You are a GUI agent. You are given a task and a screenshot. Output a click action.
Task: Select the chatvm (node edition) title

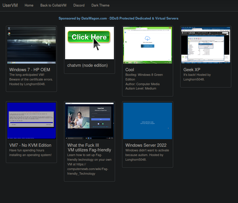87,65
